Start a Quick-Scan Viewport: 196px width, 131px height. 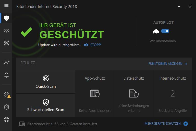[46, 82]
